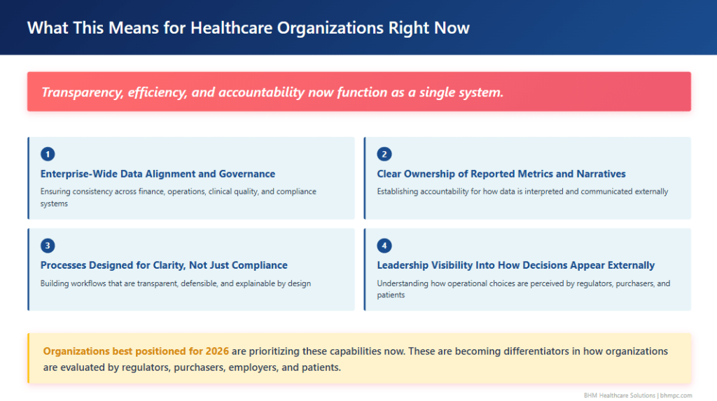Click Processes Designed for Clarity heading
Screen dimensions: 717x401
[164, 265]
